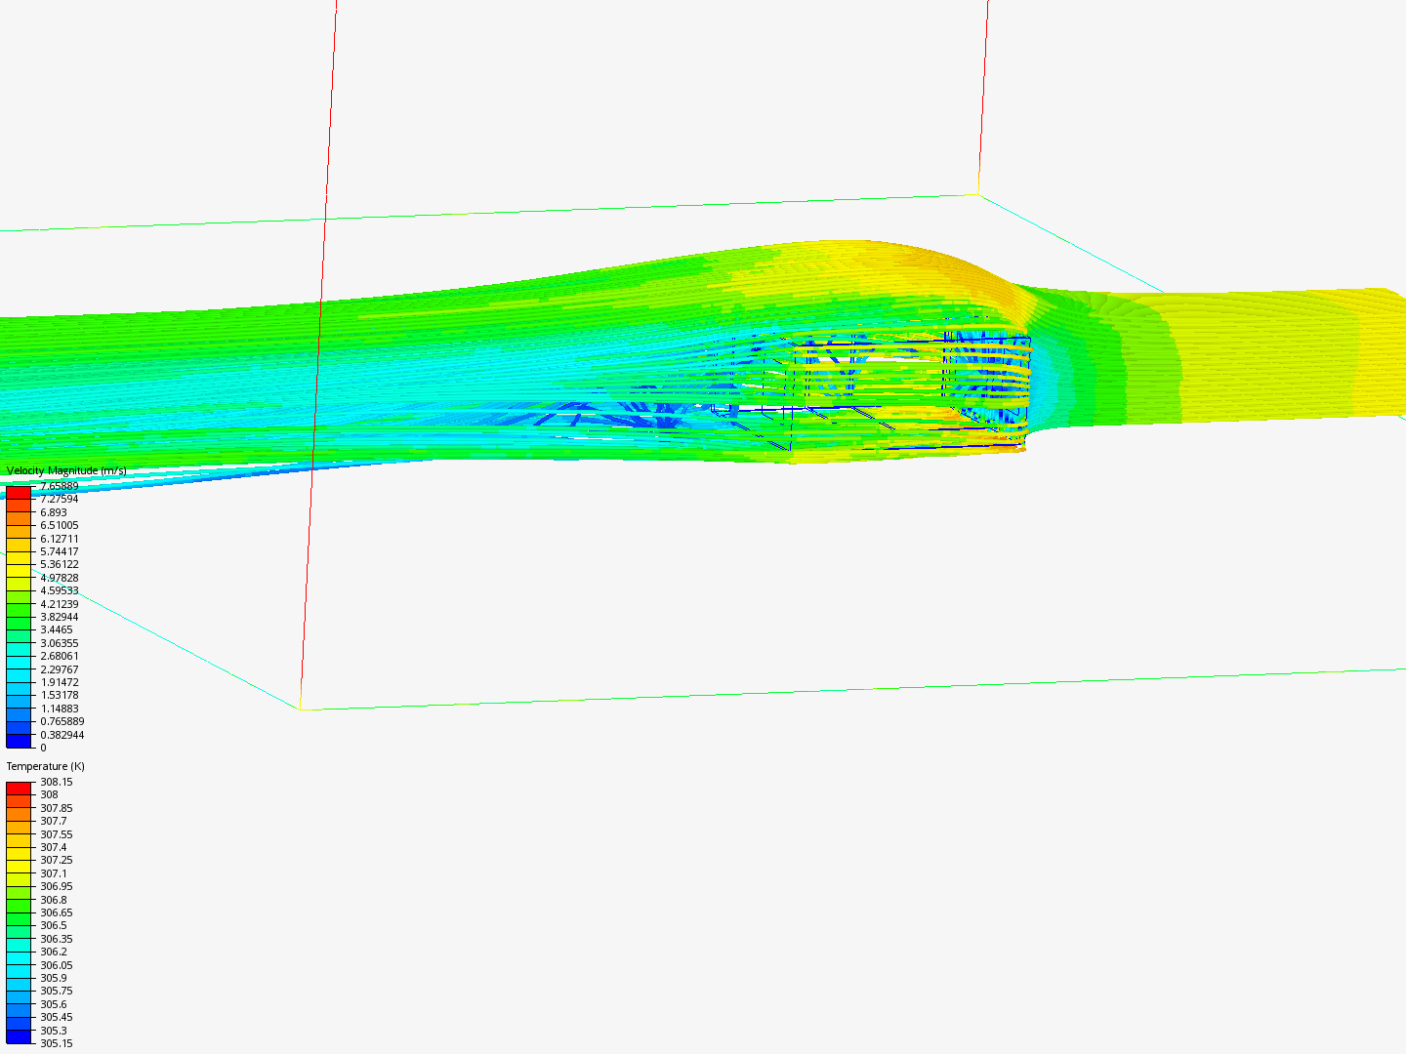
Task: Select the 6.893 velocity legend value
Action: pos(54,512)
